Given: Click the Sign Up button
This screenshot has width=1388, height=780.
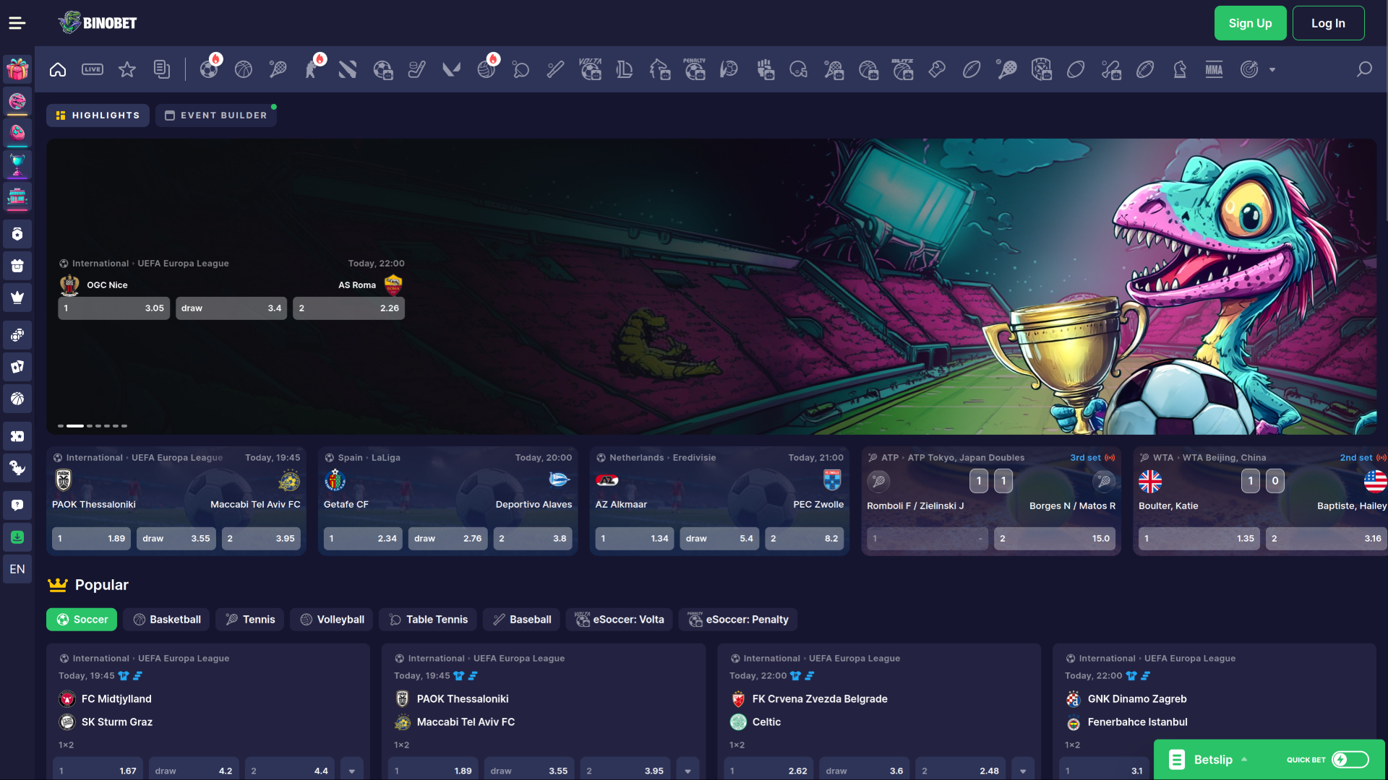Looking at the screenshot, I should pyautogui.click(x=1250, y=22).
